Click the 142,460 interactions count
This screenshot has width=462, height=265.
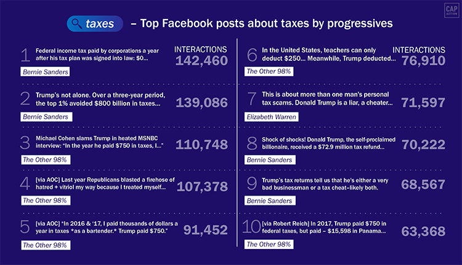pyautogui.click(x=202, y=61)
